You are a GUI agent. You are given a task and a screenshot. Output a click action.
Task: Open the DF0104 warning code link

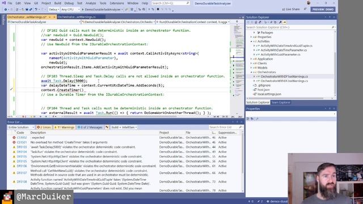pos(22,152)
